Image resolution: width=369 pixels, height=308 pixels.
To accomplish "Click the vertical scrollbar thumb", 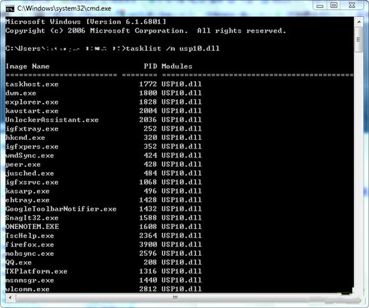I will [359, 40].
